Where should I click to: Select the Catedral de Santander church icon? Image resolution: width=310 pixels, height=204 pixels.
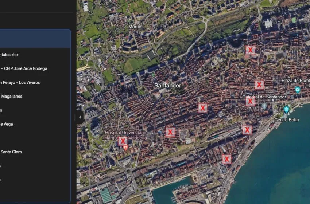pyautogui.click(x=264, y=106)
